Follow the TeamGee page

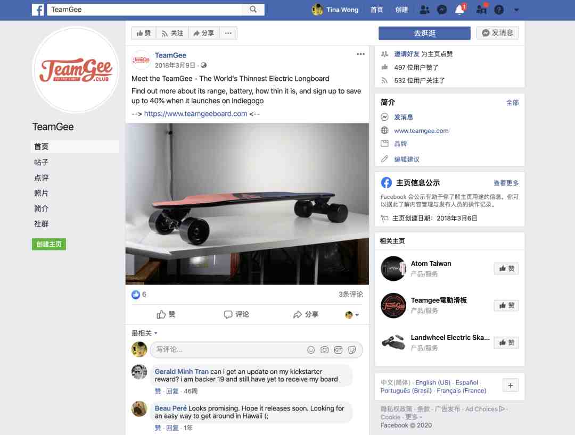coord(172,33)
